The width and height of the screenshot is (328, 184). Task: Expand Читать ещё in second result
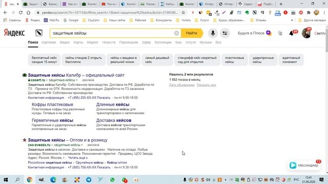click(78, 158)
